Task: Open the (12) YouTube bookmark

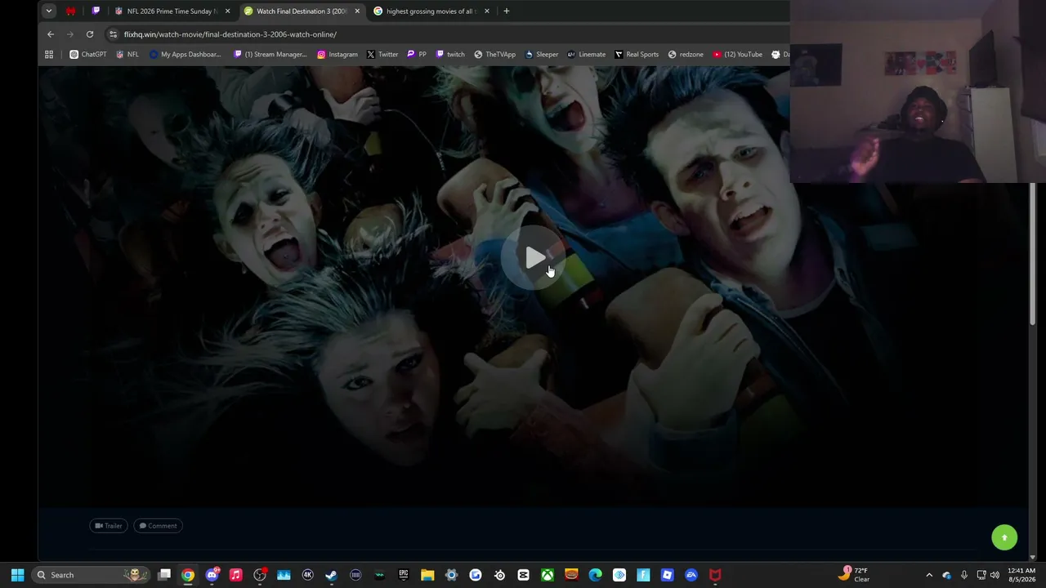Action: point(738,55)
